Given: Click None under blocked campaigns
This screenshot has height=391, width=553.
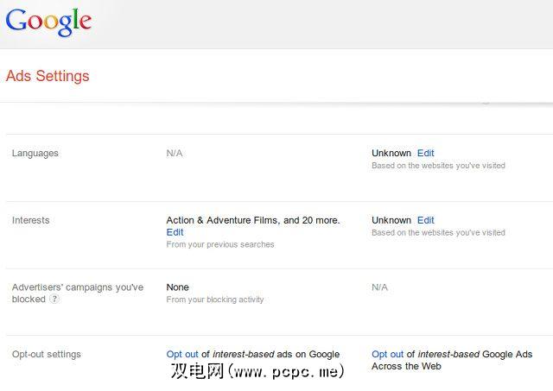Looking at the screenshot, I should (x=177, y=287).
